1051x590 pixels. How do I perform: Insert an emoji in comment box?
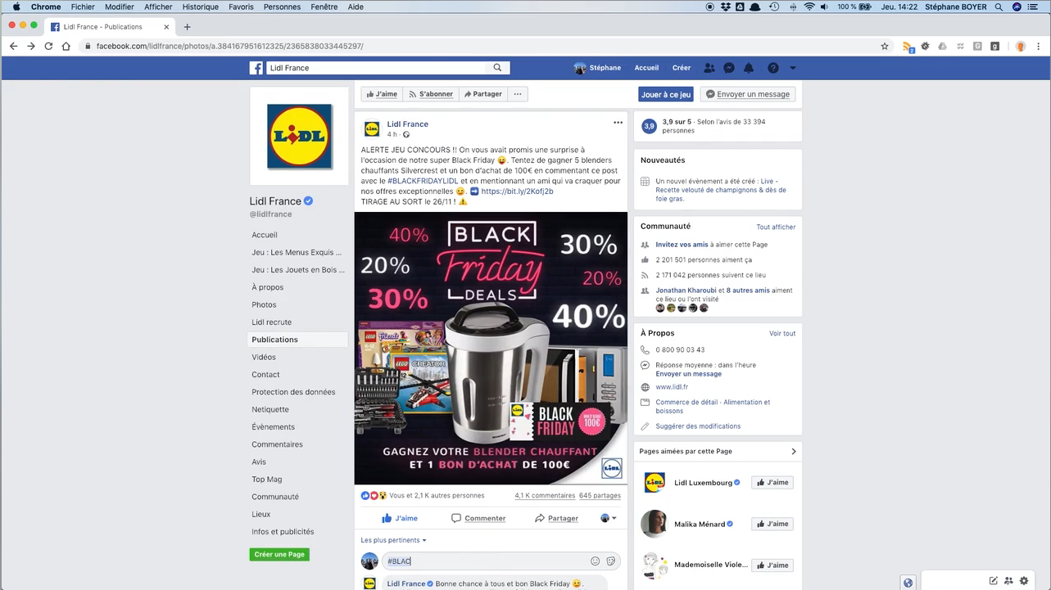(596, 561)
